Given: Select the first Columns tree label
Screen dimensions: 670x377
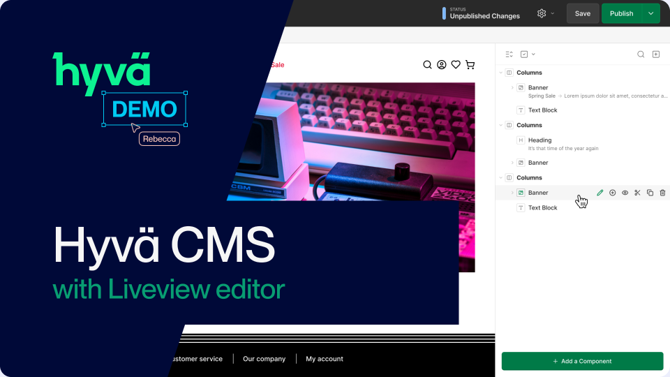Looking at the screenshot, I should point(529,73).
